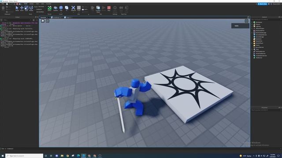
Task: Activate the Move tool
Action: coord(22,8)
